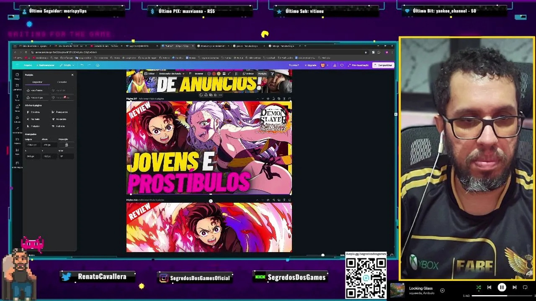This screenshot has height=301, width=536.
Task: Open the Uploads panel in Canva sidebar
Action: (x=17, y=119)
